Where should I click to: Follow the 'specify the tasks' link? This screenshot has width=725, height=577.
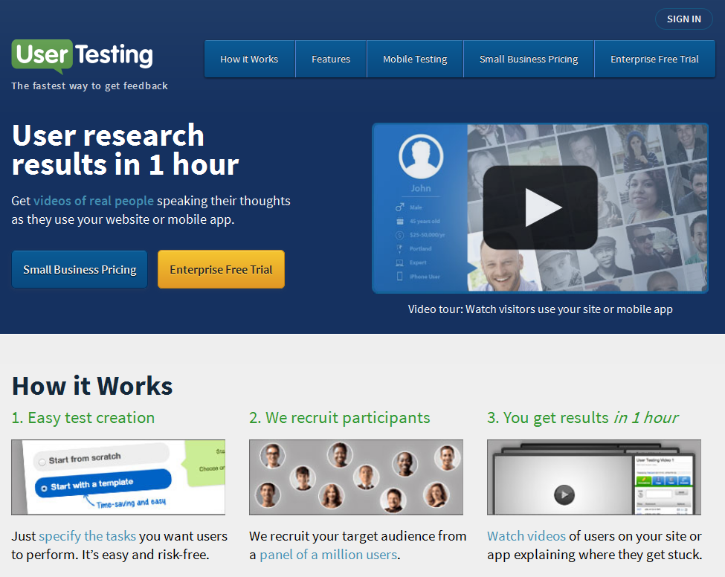[88, 536]
